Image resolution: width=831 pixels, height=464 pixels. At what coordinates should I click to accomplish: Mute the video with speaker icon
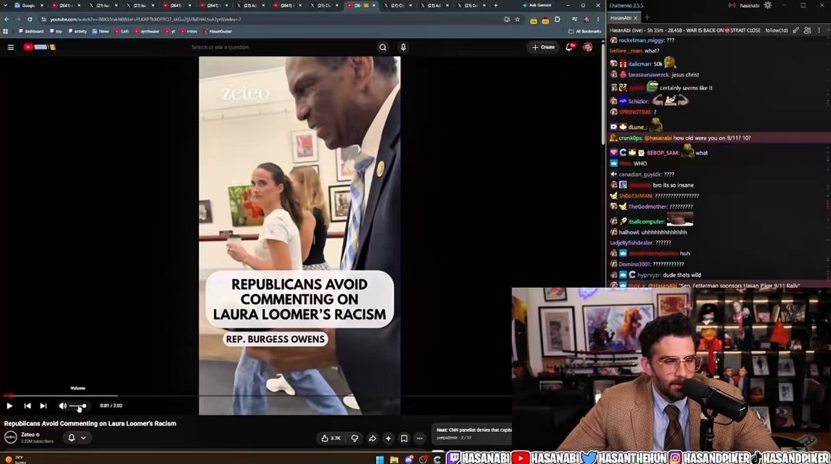(x=62, y=406)
